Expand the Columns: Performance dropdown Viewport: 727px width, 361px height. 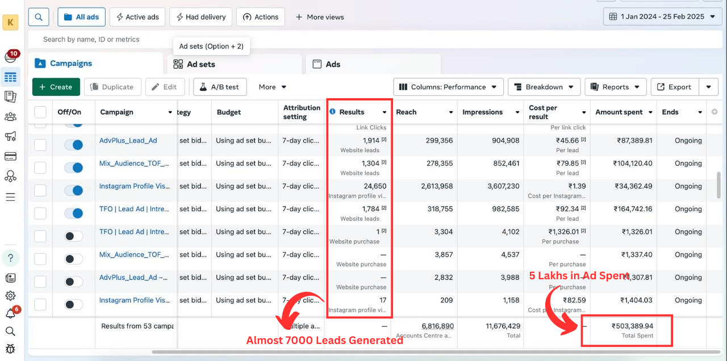(448, 87)
